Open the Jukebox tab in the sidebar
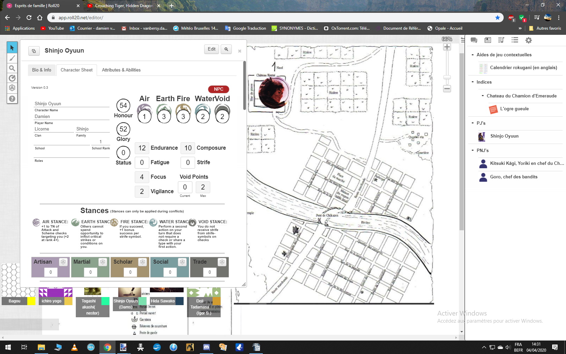Viewport: 566px width, 354px height. [x=501, y=40]
